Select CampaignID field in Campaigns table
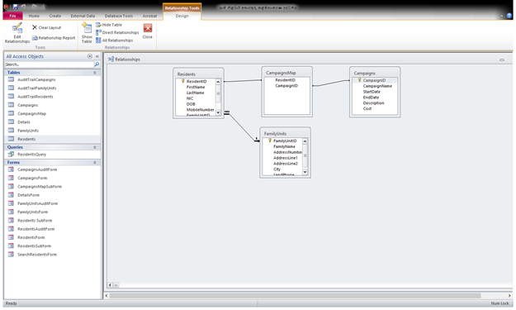 pos(374,80)
